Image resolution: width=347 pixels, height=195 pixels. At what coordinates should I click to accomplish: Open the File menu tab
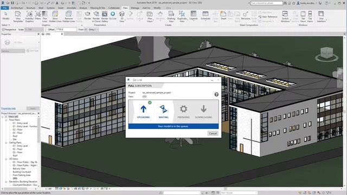tap(5, 8)
